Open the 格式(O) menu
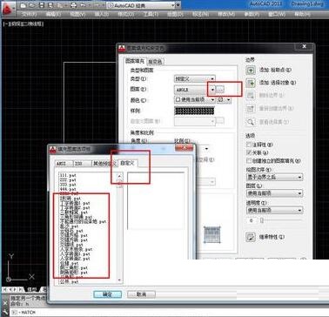Viewport: 329px width, 317px height. (126, 14)
